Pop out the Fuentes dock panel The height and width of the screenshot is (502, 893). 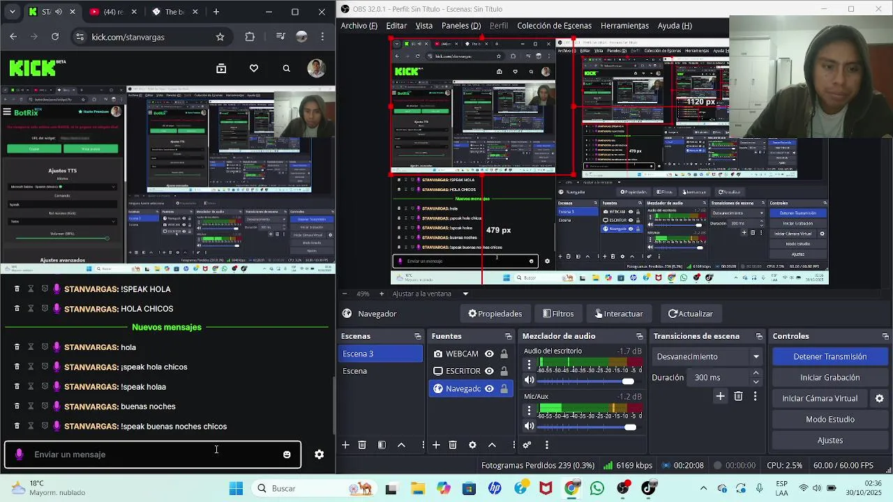[x=509, y=336]
